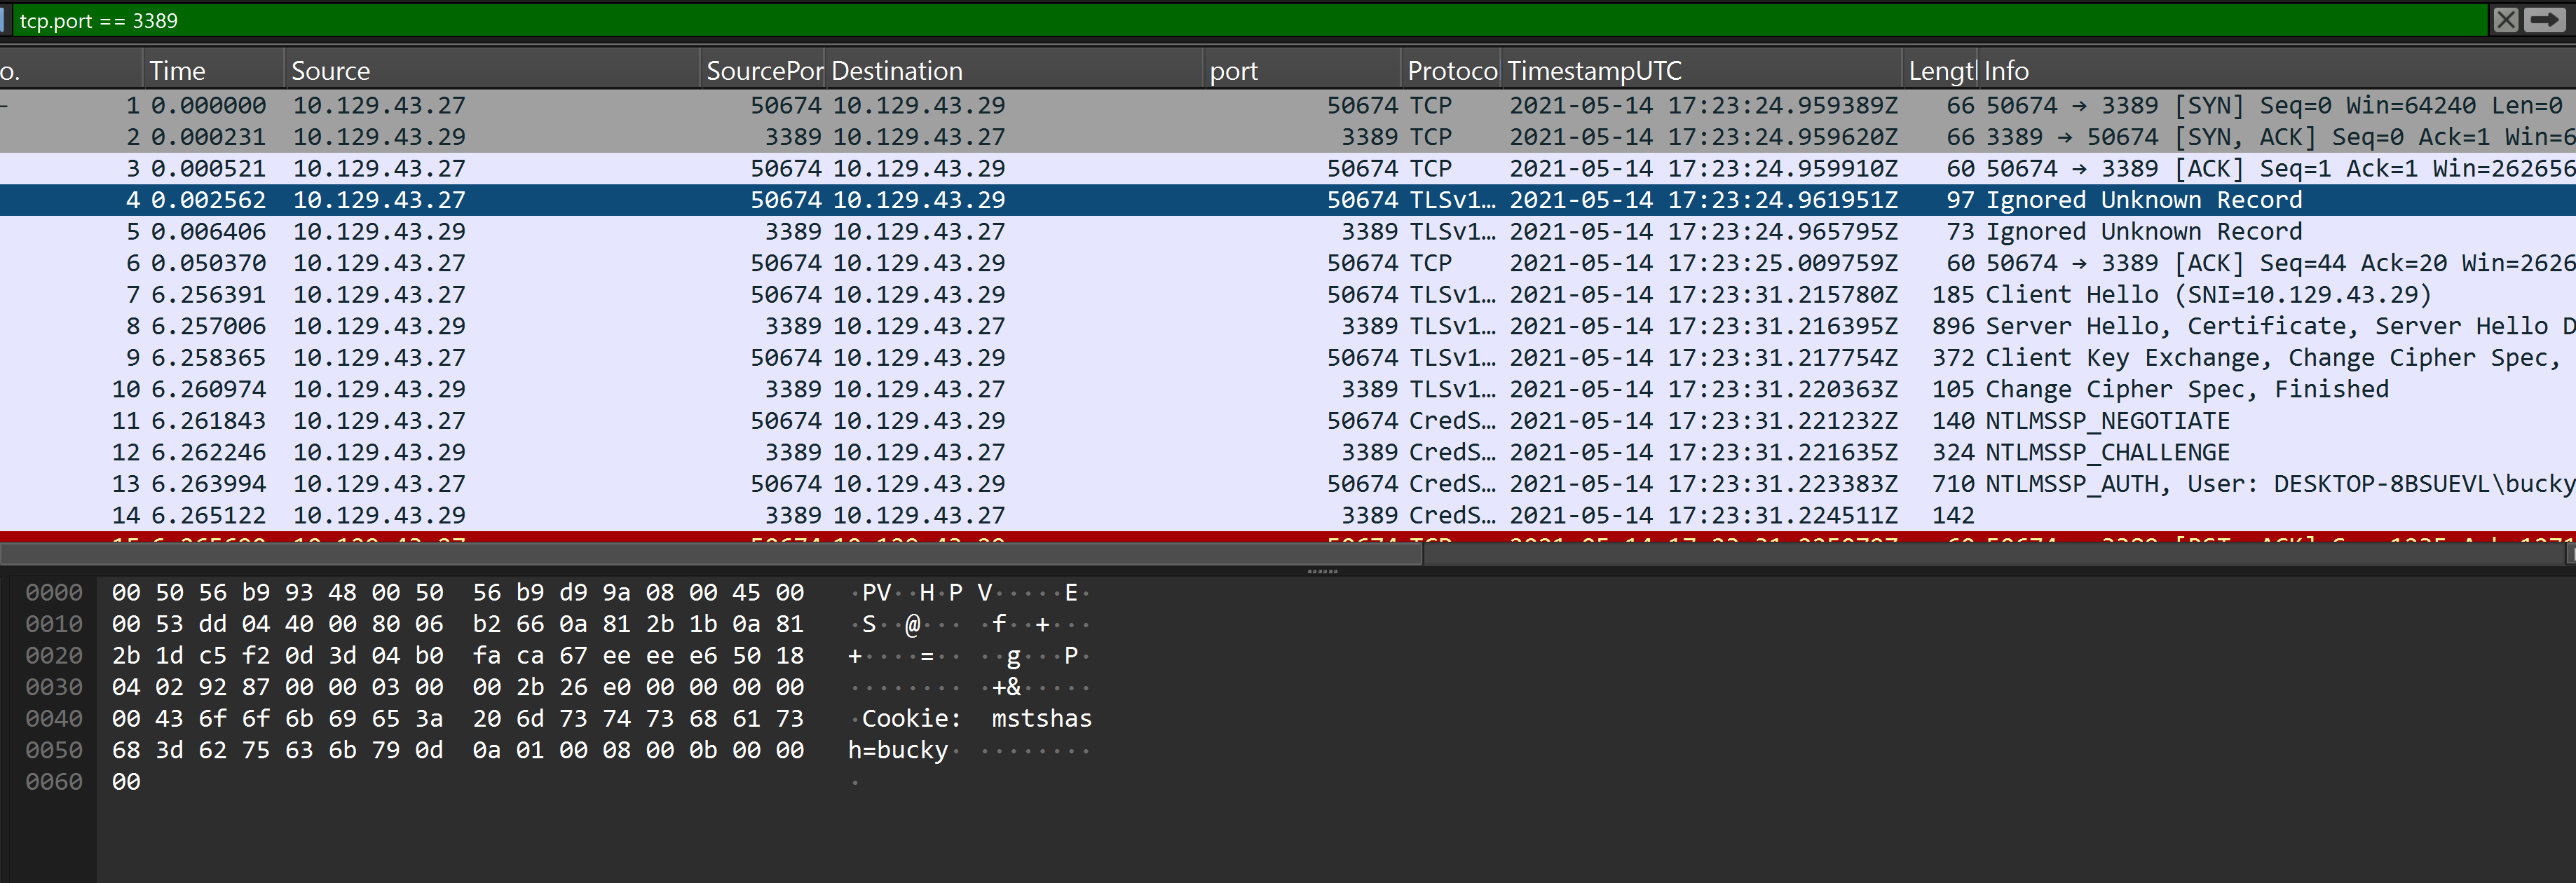The height and width of the screenshot is (883, 2576).
Task: Click destination 10.129.43.27 in packet 12
Action: pyautogui.click(x=919, y=452)
